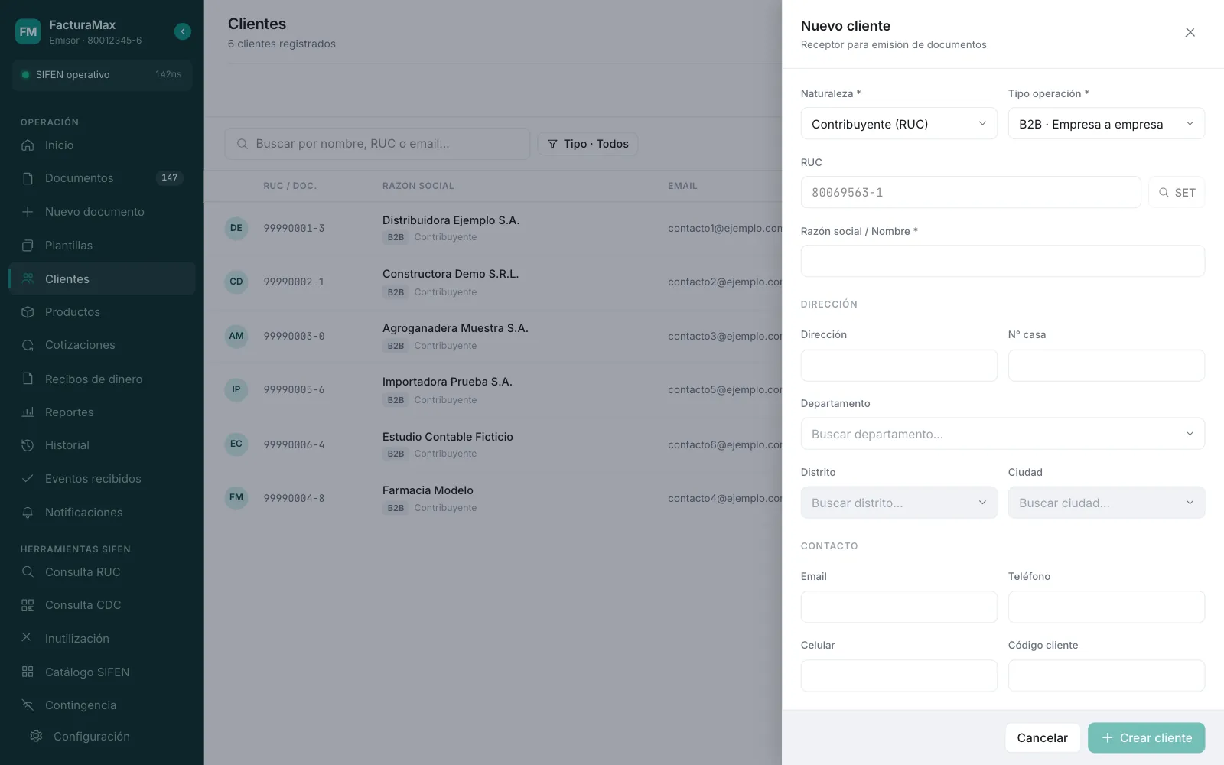Click the Razón social / Nombre field
This screenshot has width=1224, height=765.
tap(1003, 261)
